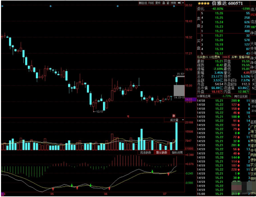Click the red 涨 marker under latest candle
Screen dimensions: 256x197
[174, 115]
